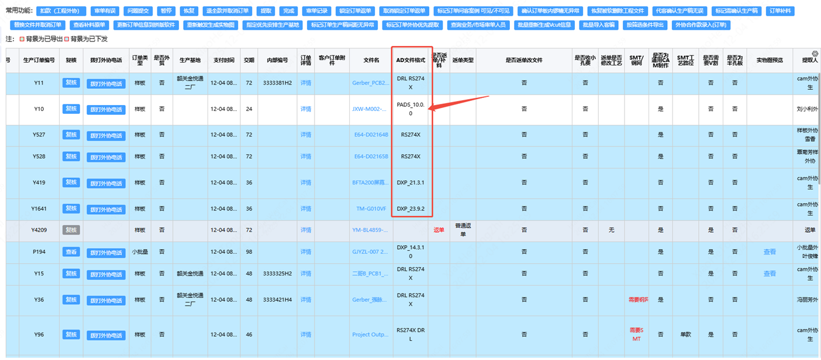Open 查看 preview link in Y15 row
This screenshot has width=821, height=360.
770,274
